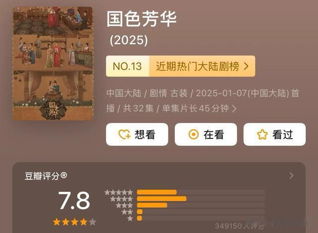This screenshot has height=233, width=318.
Task: Open the 豆瓣评分 section header
Action: [46, 176]
